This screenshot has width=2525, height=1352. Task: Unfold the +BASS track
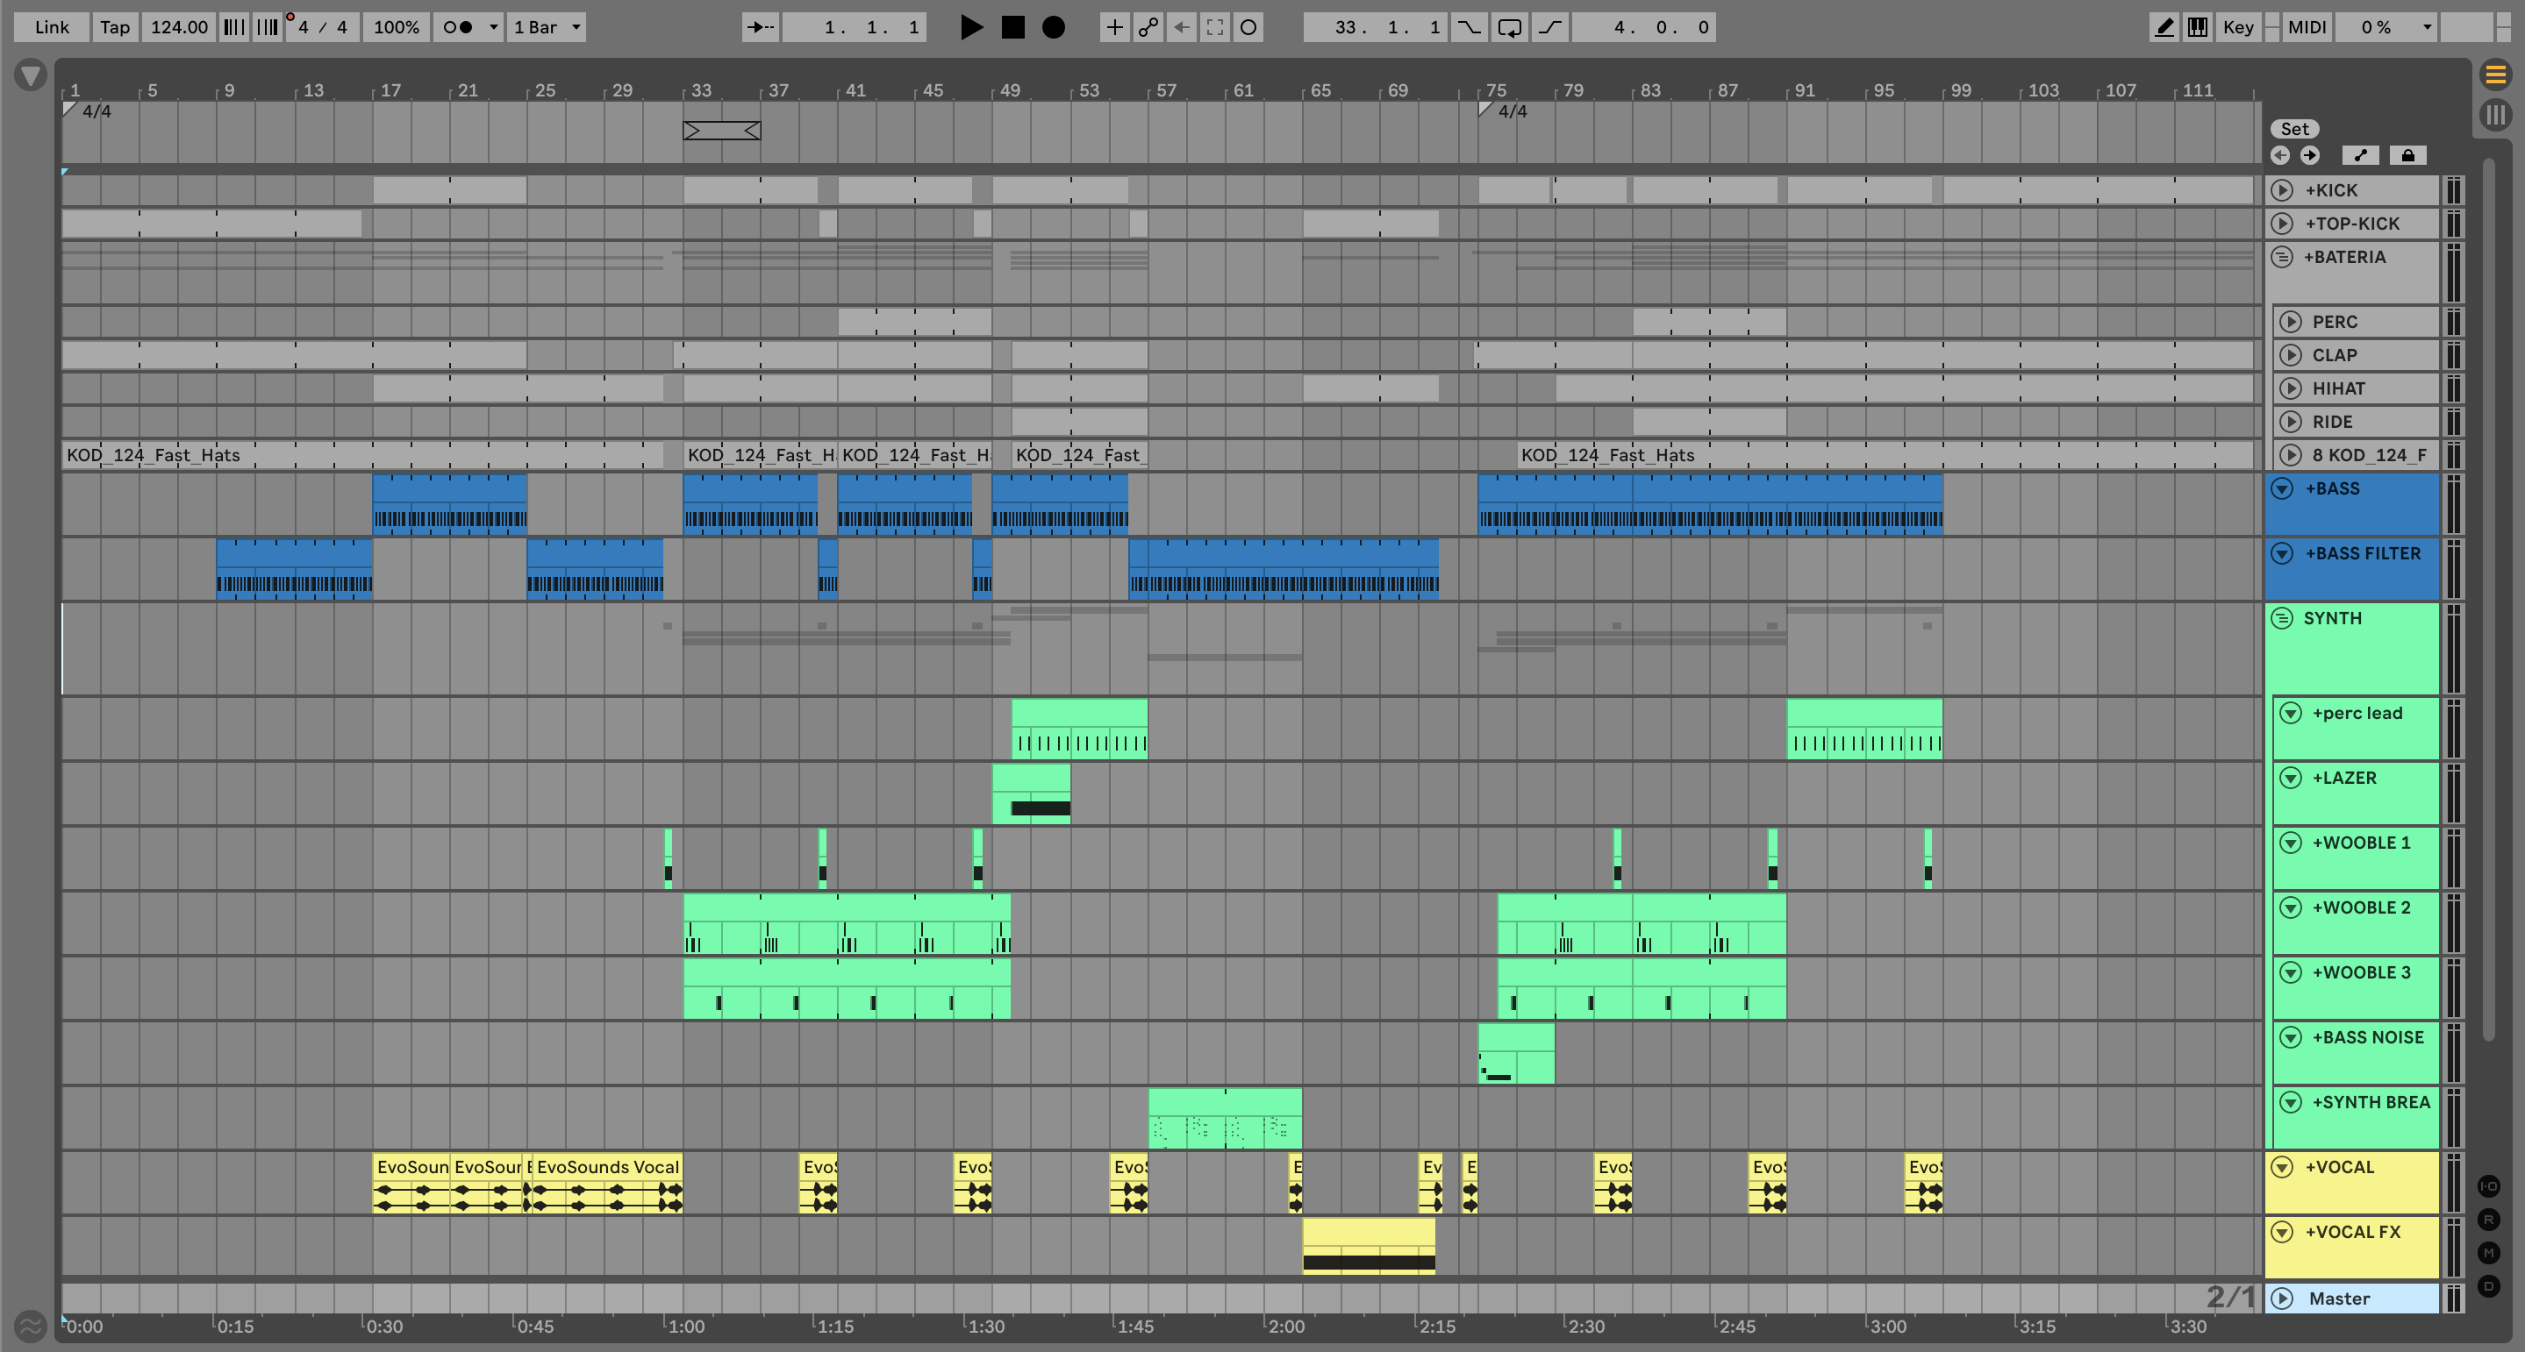2282,489
